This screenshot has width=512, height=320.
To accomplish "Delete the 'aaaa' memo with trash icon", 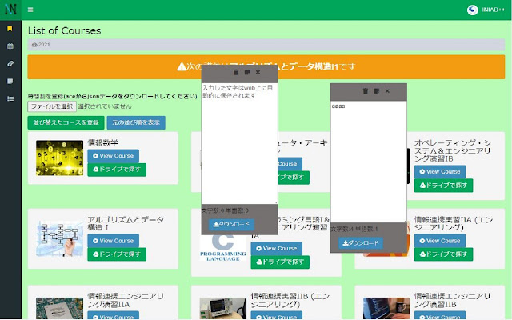I will pos(366,91).
